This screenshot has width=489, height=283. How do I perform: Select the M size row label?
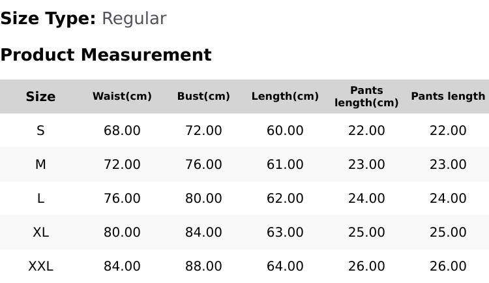tap(40, 164)
